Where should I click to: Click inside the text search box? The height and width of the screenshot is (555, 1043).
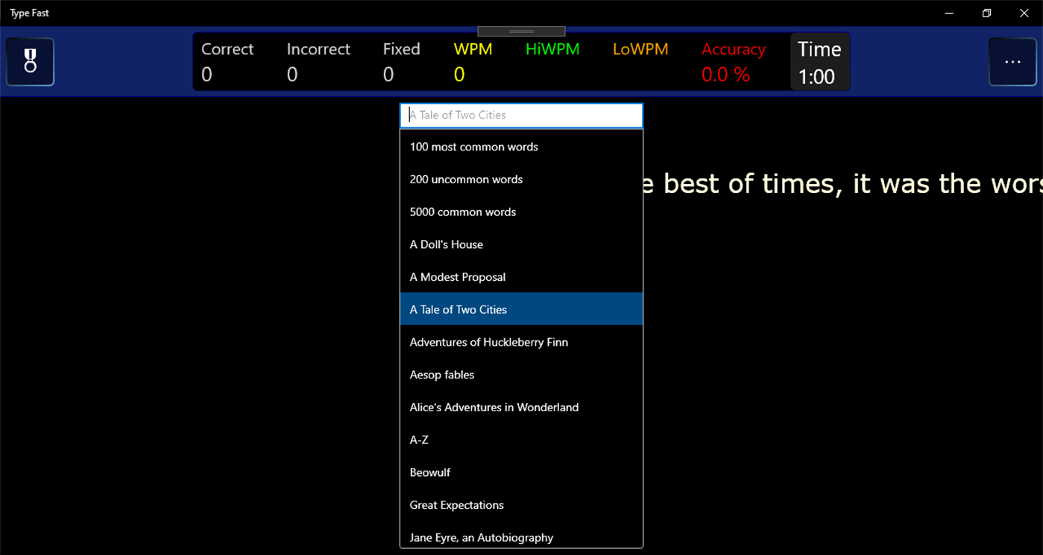[x=520, y=115]
